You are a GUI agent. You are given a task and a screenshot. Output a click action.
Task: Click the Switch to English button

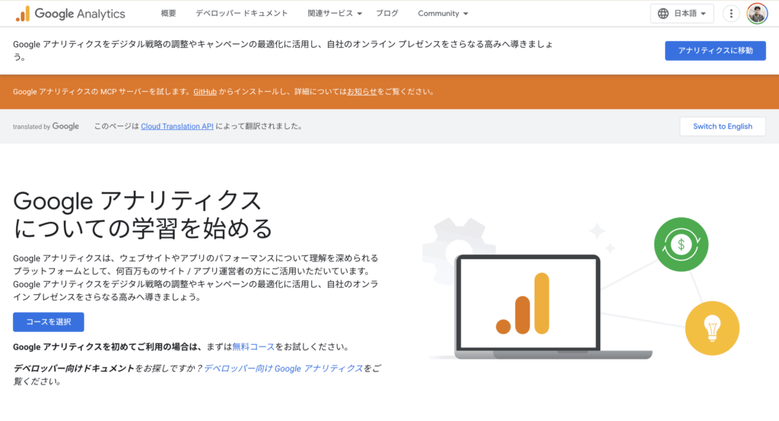tap(722, 126)
